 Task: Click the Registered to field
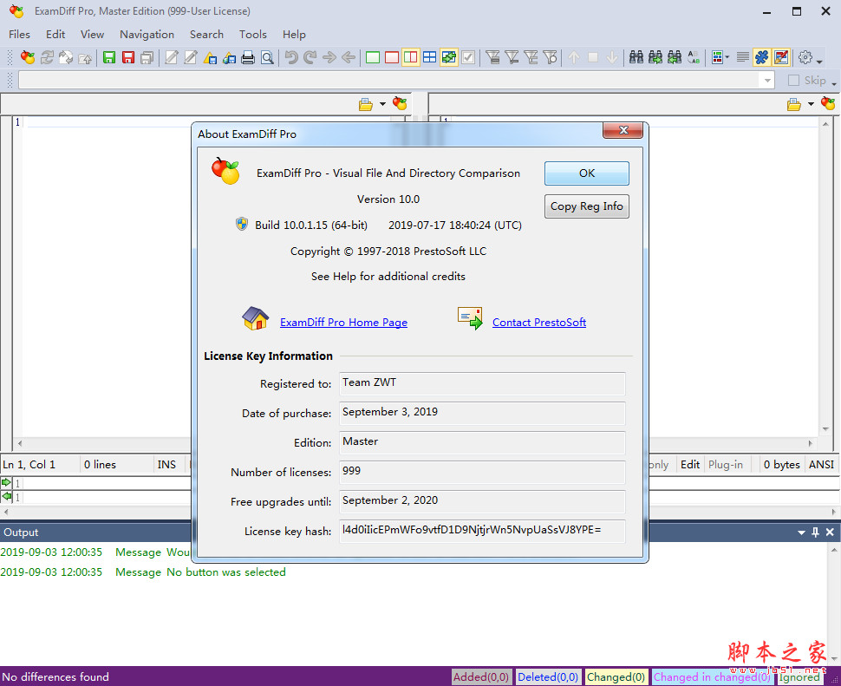[482, 383]
